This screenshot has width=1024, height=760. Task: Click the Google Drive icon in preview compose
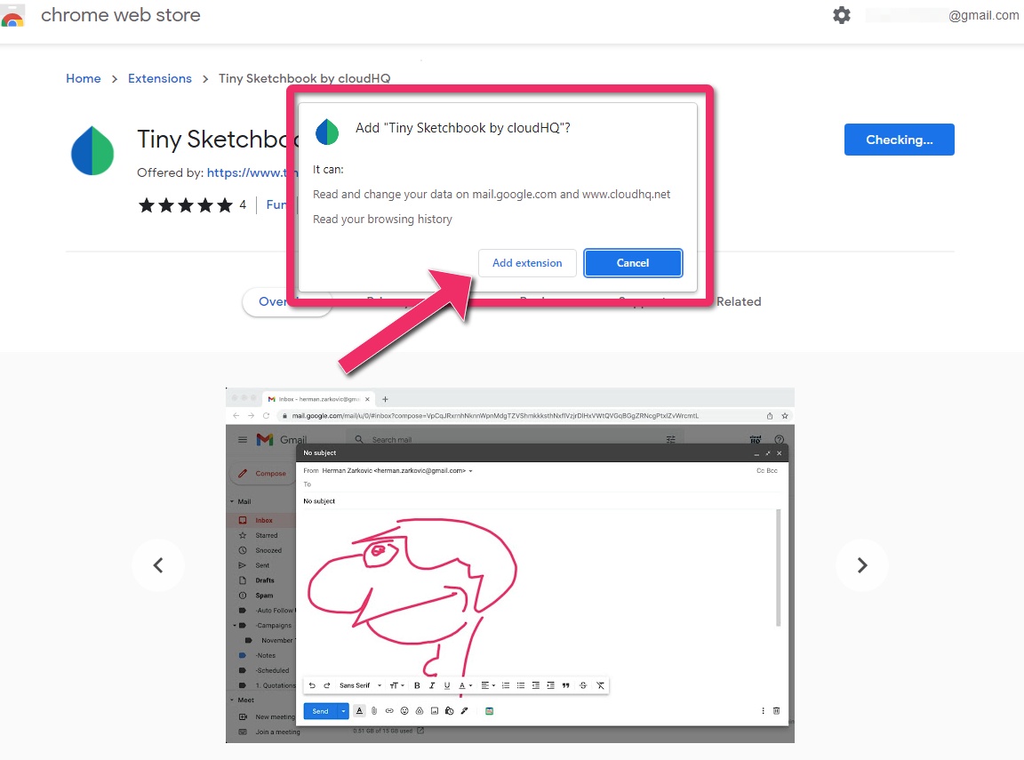pyautogui.click(x=420, y=711)
